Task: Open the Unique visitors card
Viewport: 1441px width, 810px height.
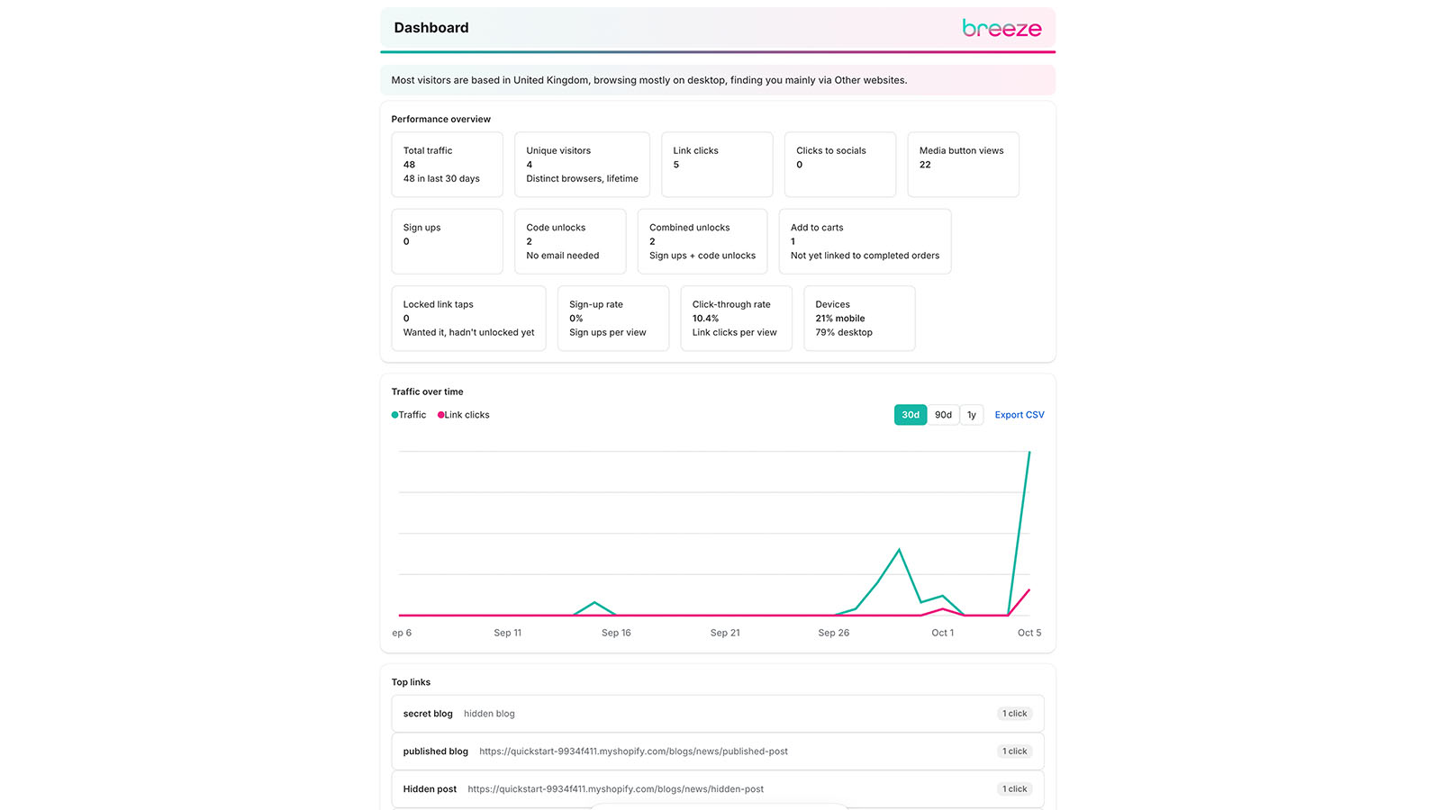Action: click(x=582, y=165)
